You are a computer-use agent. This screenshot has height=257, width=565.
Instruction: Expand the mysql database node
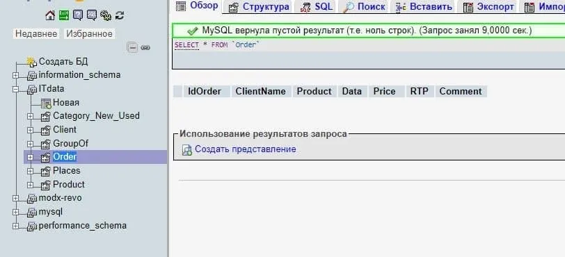(15, 212)
